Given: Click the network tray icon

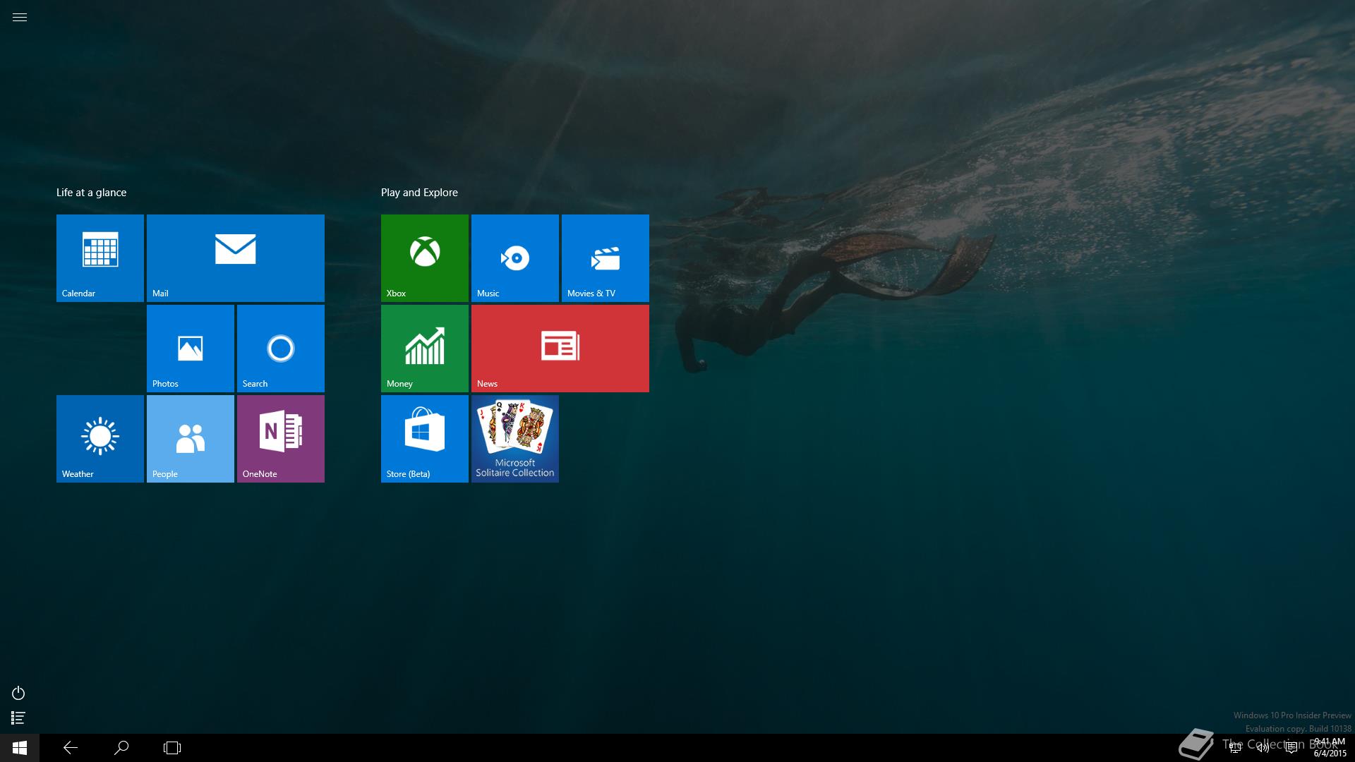Looking at the screenshot, I should coord(1235,748).
